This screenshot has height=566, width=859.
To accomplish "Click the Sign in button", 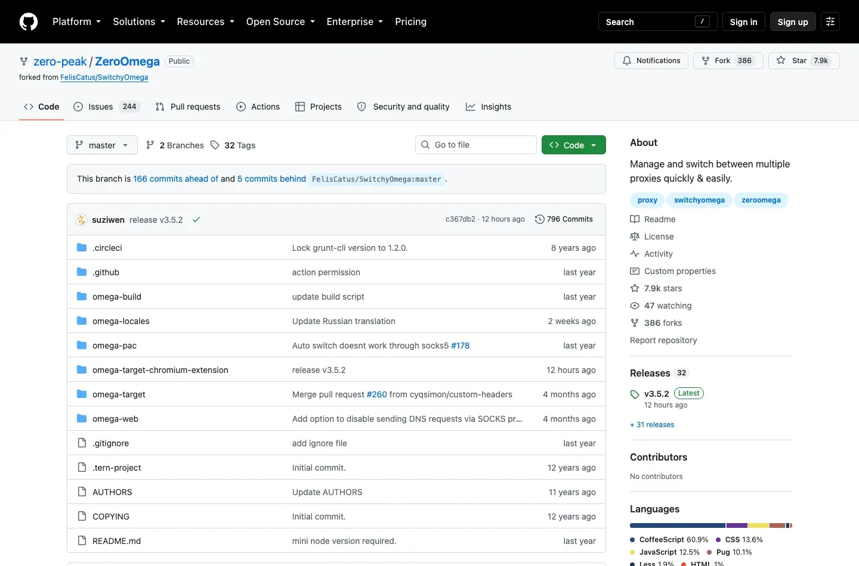I will point(743,21).
